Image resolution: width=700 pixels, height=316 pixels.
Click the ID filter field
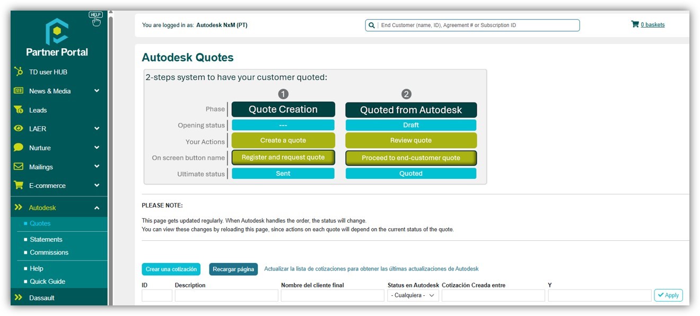pos(157,295)
